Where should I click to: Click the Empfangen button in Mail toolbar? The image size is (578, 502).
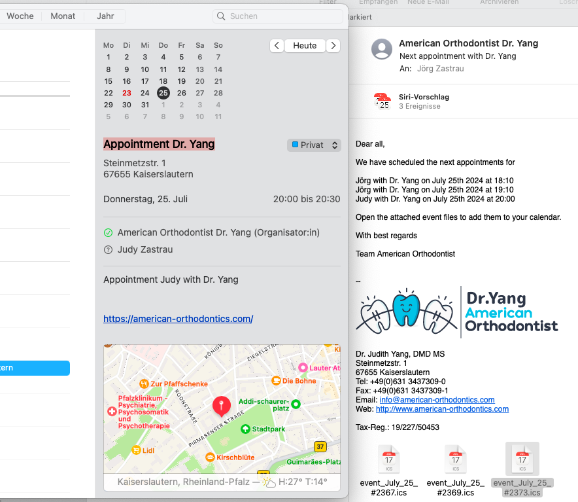[378, 2]
